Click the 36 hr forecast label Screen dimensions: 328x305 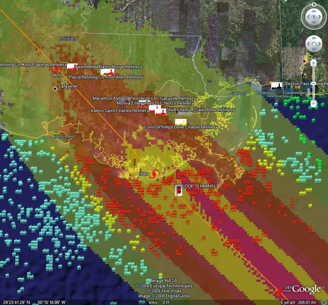[x=144, y=174]
